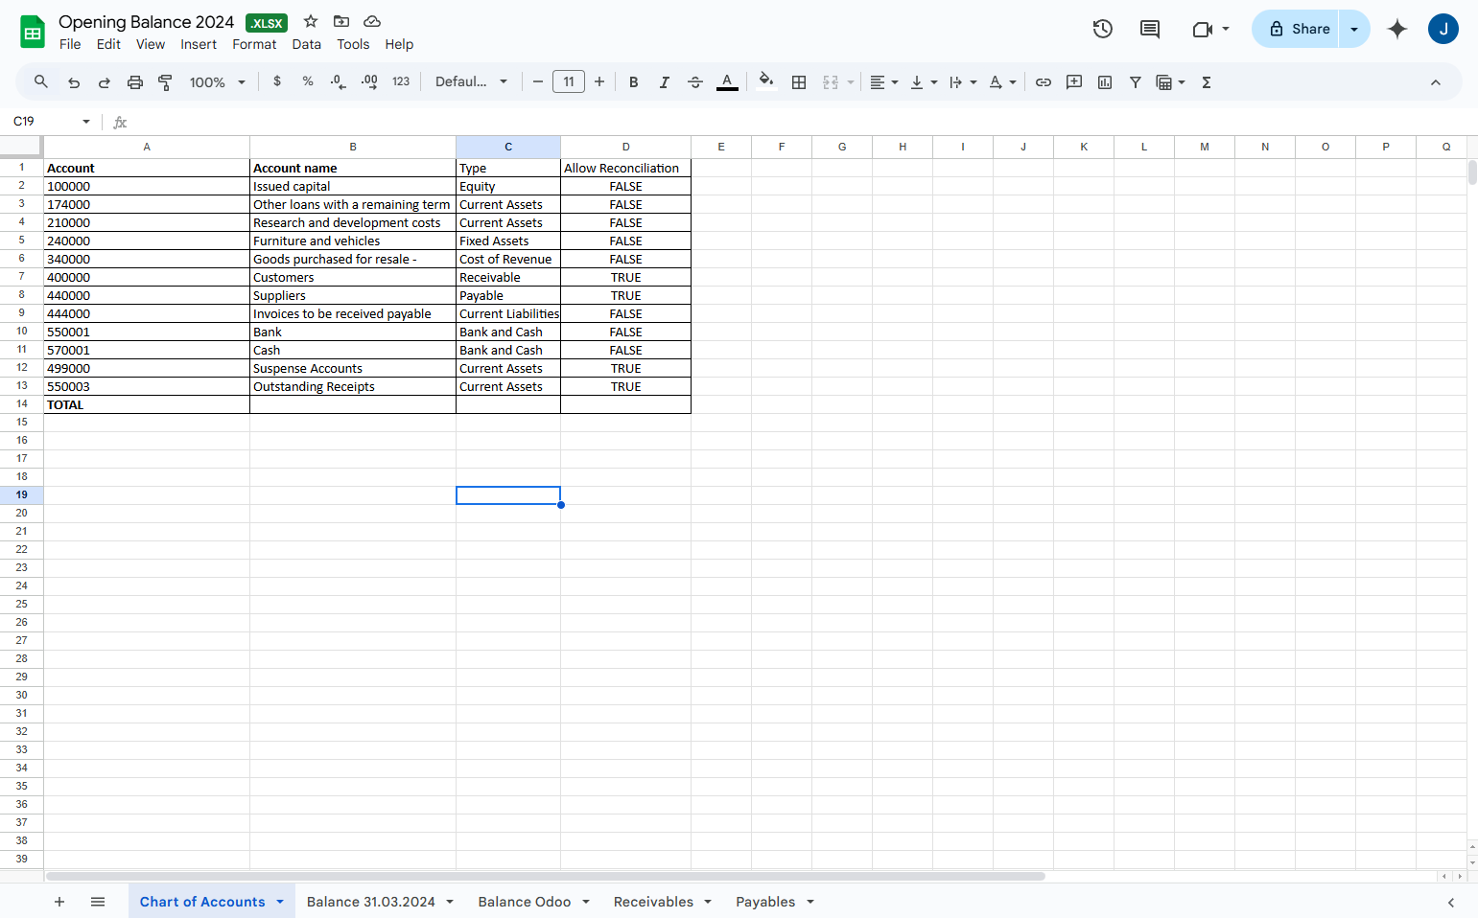
Task: Click the J account avatar
Action: click(x=1443, y=29)
